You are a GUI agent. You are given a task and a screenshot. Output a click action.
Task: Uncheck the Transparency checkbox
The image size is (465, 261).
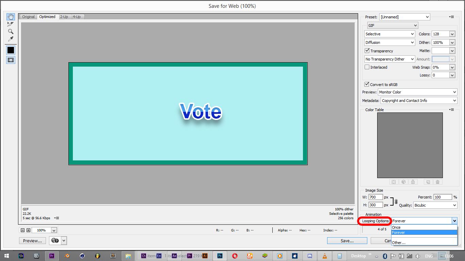[367, 51]
